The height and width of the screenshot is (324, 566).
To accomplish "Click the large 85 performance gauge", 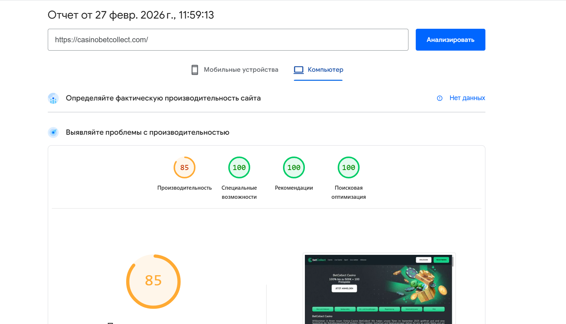I will (153, 281).
